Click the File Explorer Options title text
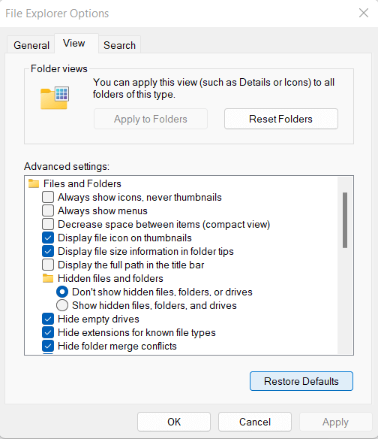The image size is (378, 439). click(57, 14)
